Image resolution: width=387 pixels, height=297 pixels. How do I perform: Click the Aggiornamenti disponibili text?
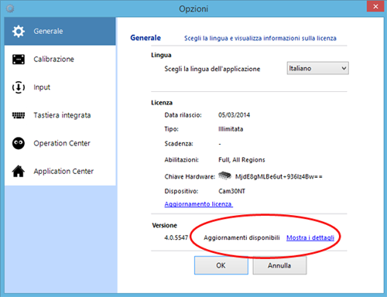click(241, 237)
